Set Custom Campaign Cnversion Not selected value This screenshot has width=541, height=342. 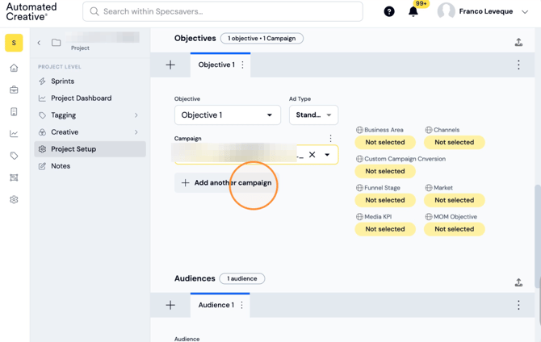pos(385,171)
